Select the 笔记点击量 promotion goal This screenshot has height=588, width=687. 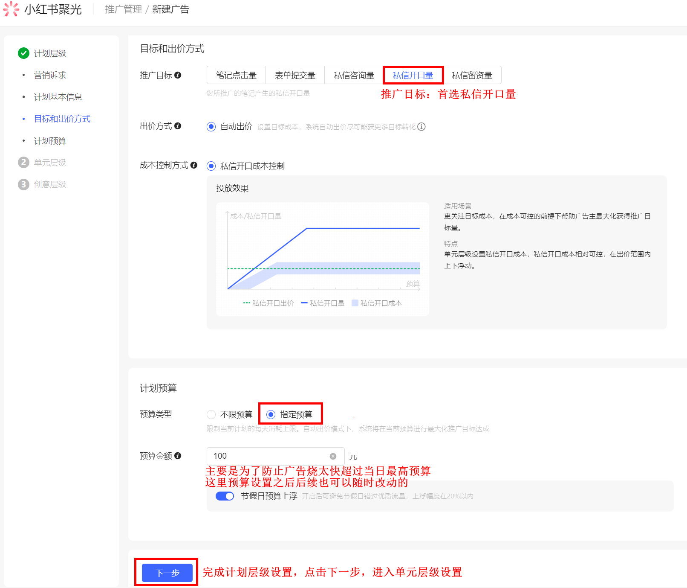point(236,75)
